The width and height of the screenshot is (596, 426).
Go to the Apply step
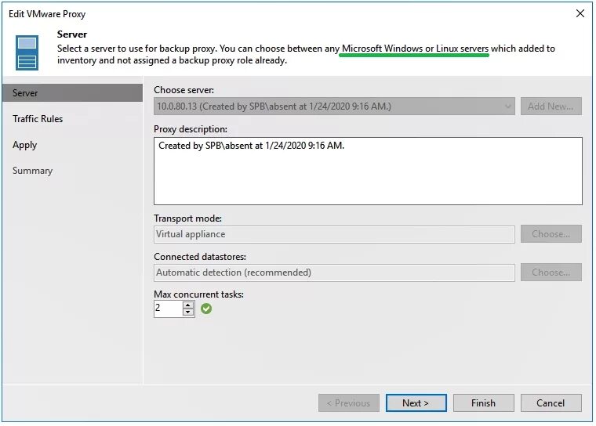(25, 145)
